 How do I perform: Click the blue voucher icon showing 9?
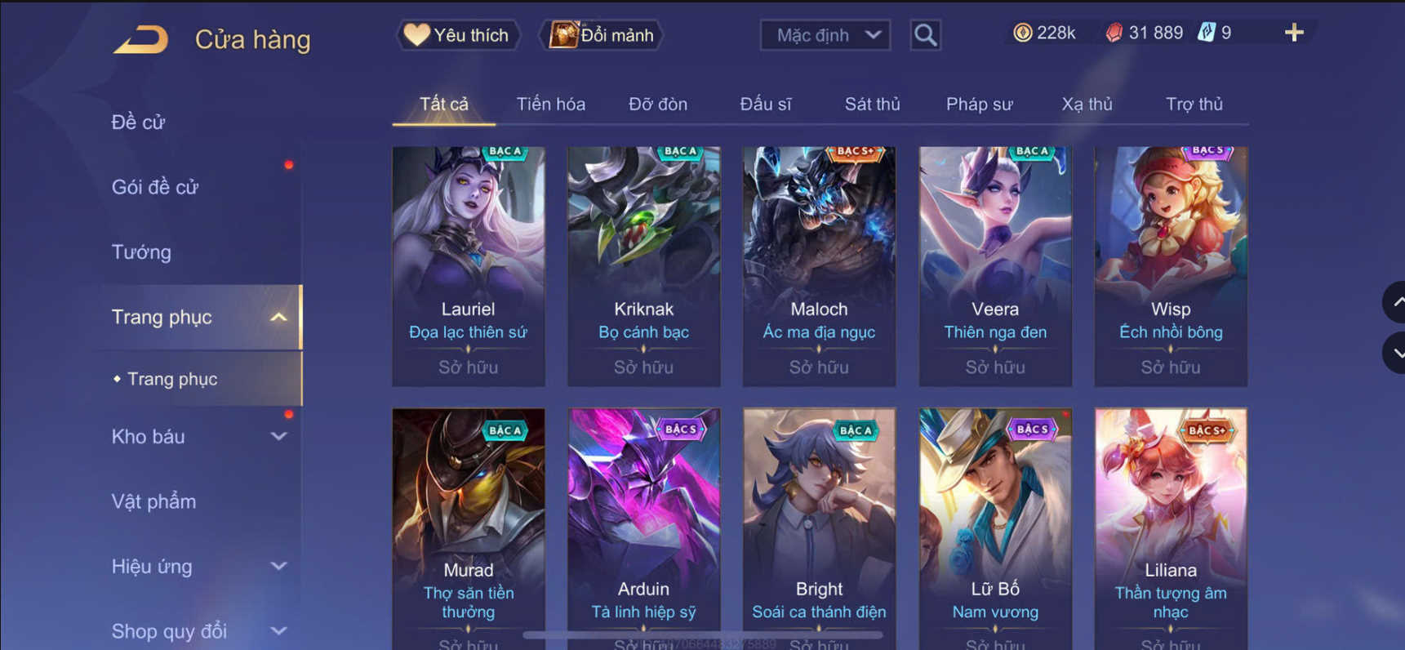click(x=1206, y=33)
